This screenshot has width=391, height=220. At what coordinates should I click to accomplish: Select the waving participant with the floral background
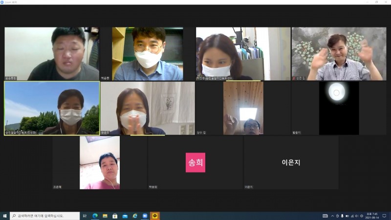click(339, 54)
